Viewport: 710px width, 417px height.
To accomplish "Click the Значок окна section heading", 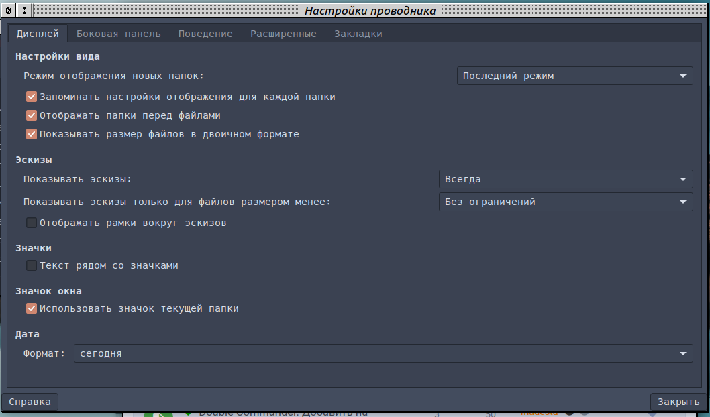I will pyautogui.click(x=48, y=291).
